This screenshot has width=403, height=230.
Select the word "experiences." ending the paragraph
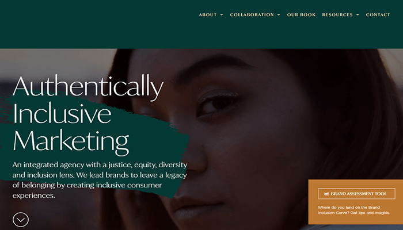point(33,195)
